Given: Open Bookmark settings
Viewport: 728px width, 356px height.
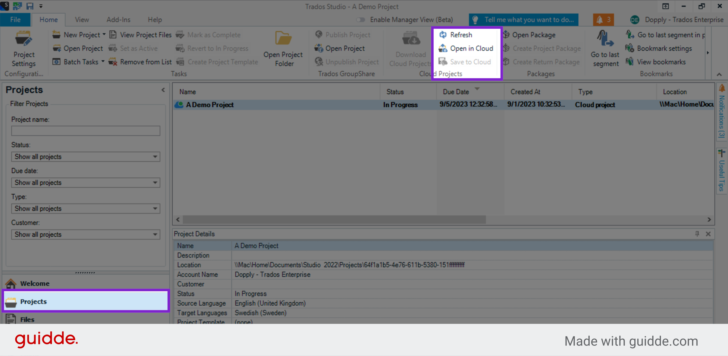Looking at the screenshot, I should click(659, 48).
